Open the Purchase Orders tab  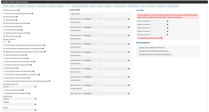pos(133,6)
